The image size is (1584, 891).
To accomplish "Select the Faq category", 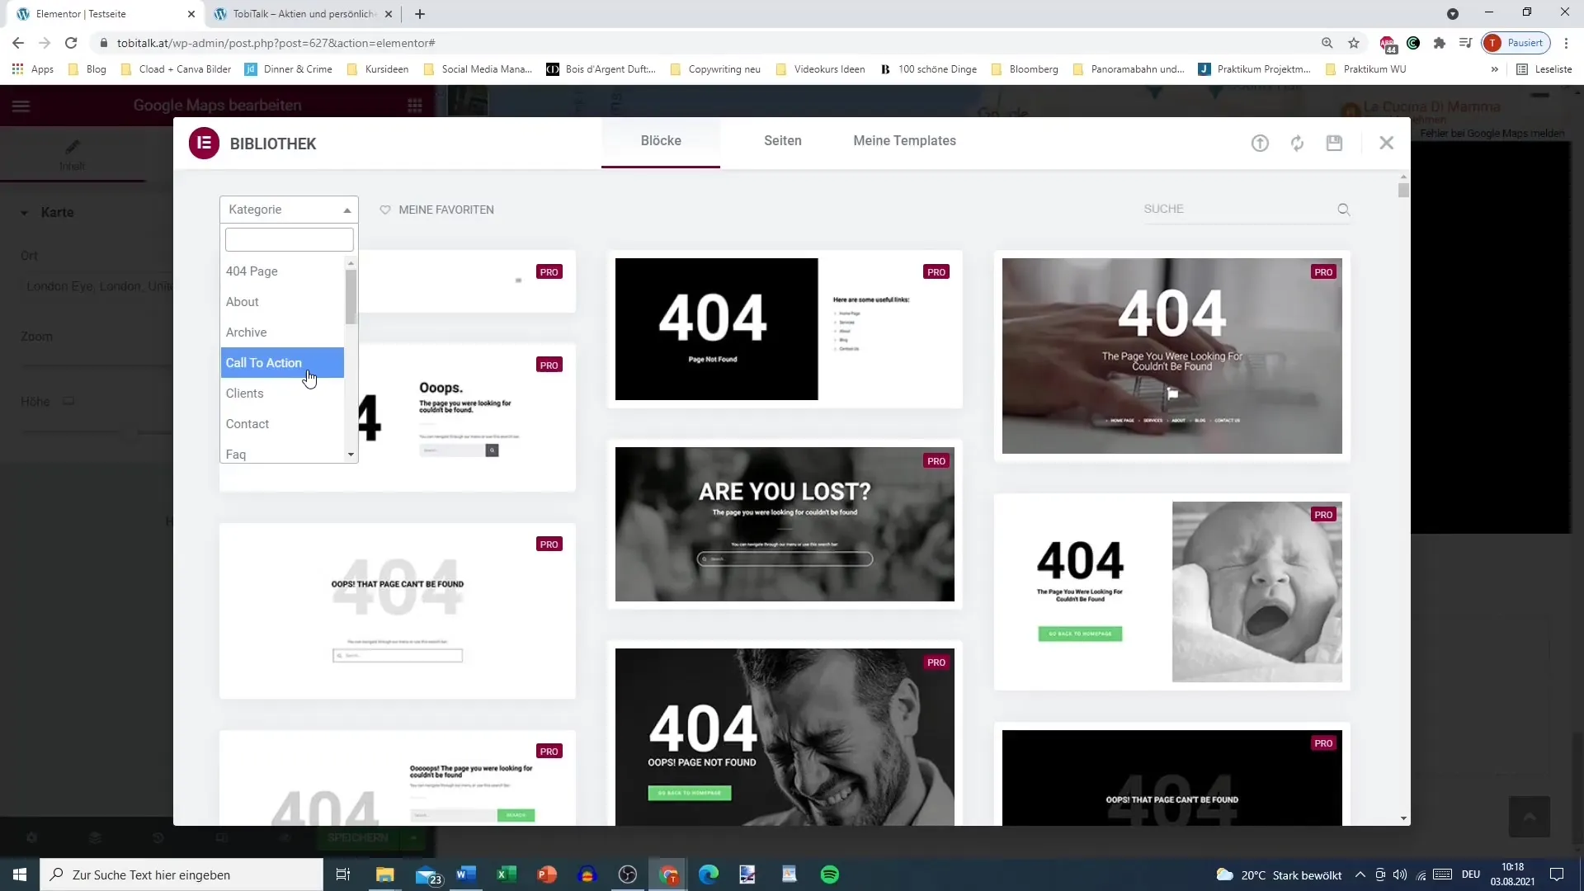I will (x=282, y=454).
